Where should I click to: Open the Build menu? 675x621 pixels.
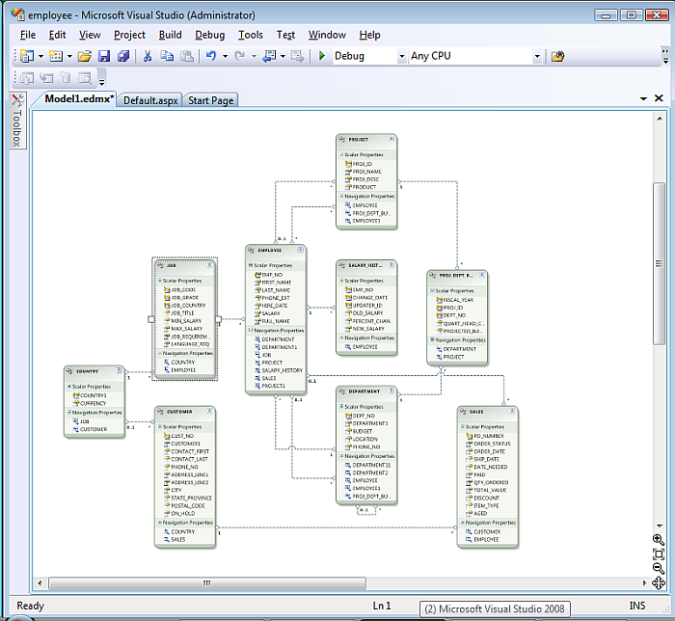170,35
